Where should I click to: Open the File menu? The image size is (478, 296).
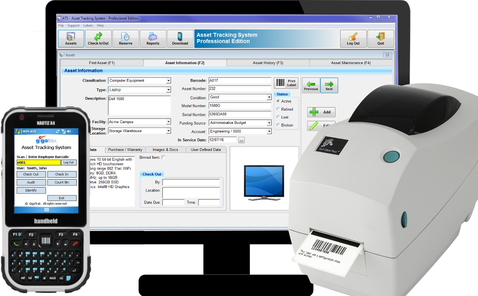[x=61, y=25]
